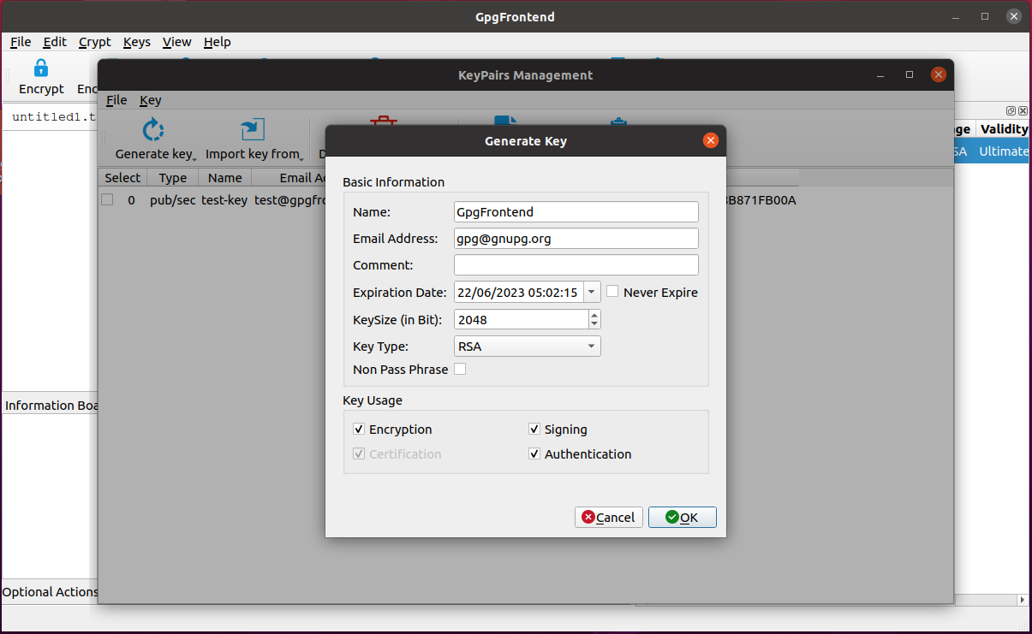Click Ultimate validity cell
1032x634 pixels.
1004,151
